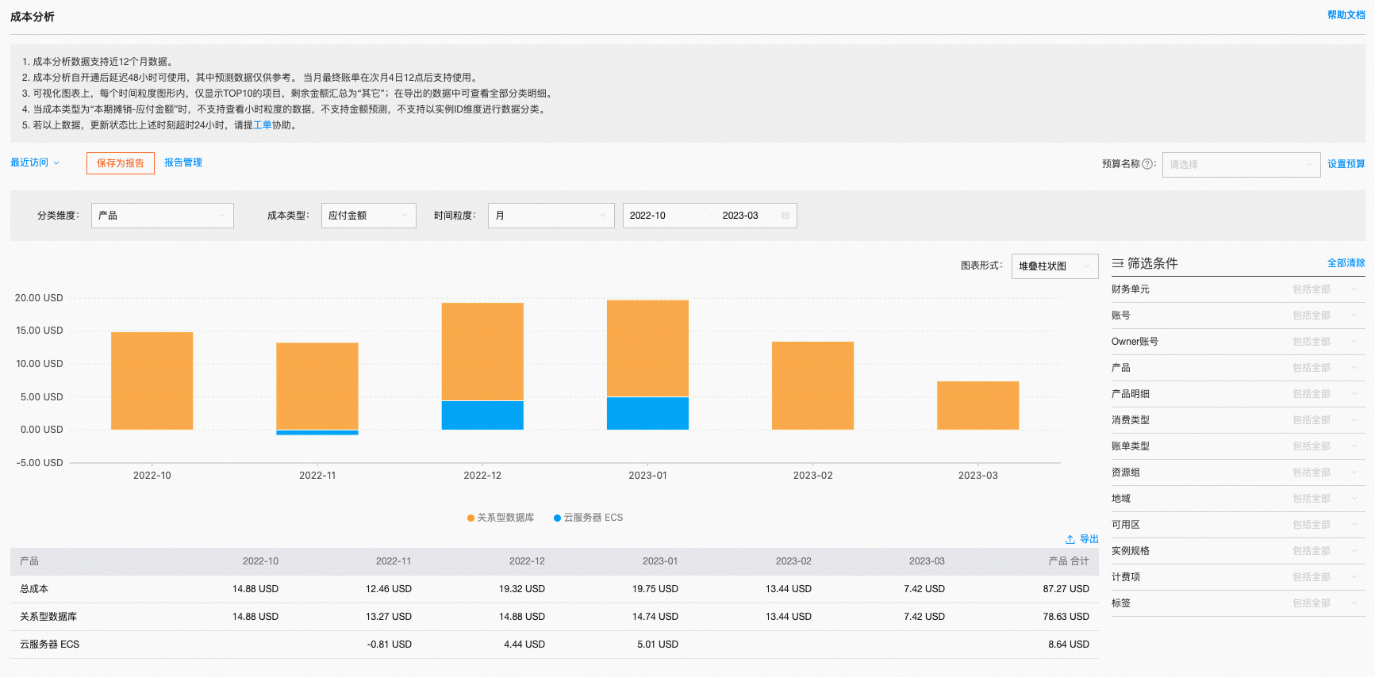
Task: Click the 云服务器 ECS table row label
Action: (x=50, y=644)
